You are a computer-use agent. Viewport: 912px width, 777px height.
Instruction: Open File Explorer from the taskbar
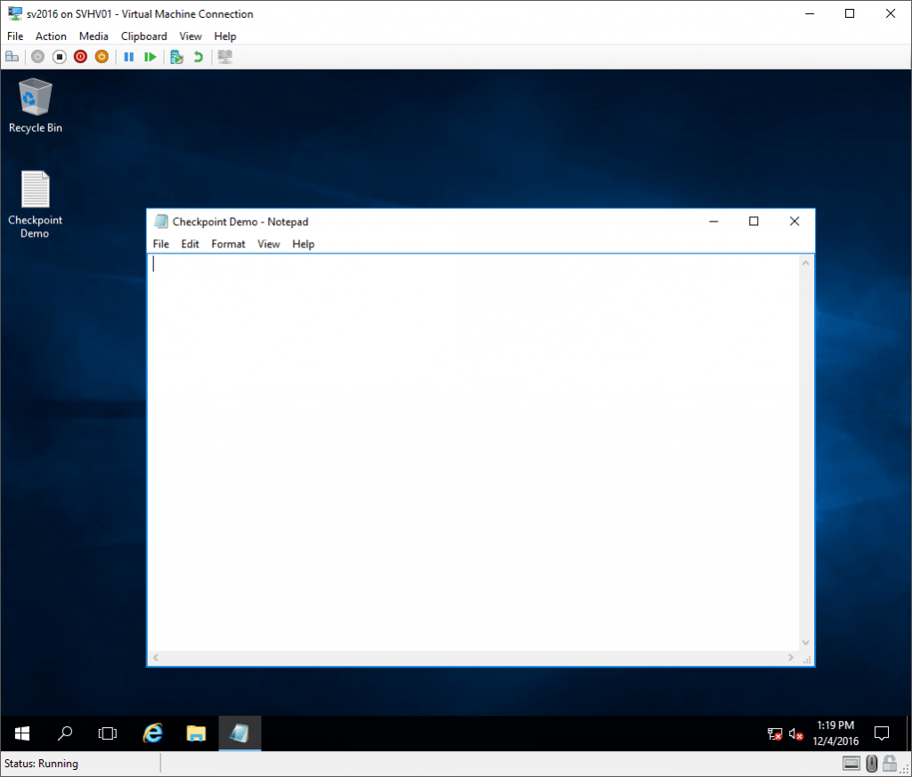click(x=196, y=733)
